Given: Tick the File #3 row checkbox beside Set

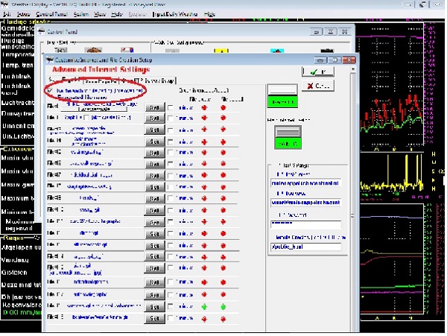Looking at the screenshot, I should [171, 130].
